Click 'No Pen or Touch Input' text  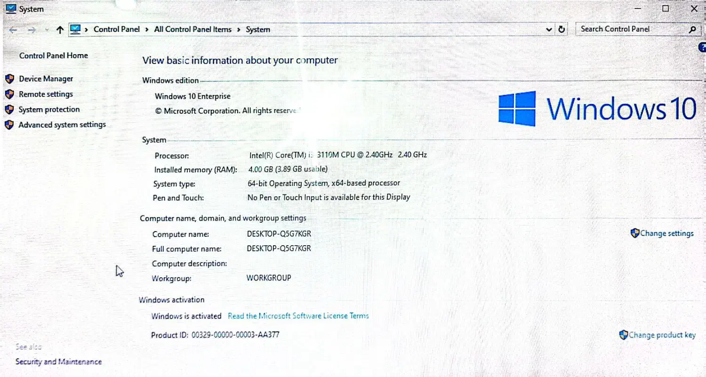point(329,197)
